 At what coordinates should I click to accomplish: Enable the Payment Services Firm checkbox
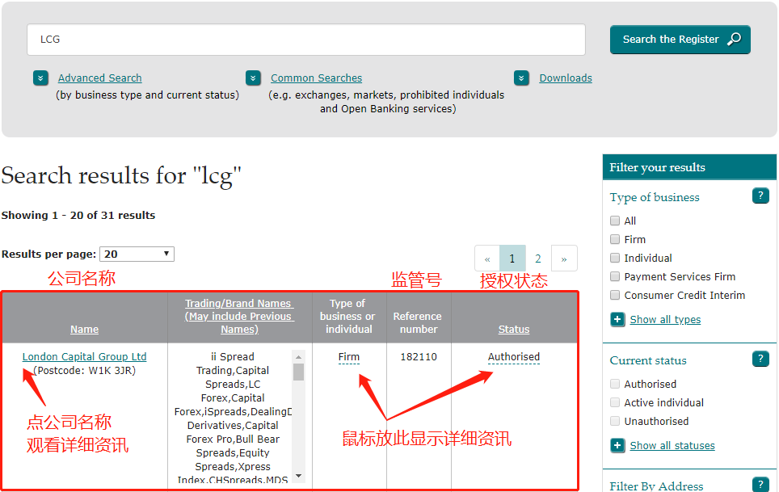616,276
